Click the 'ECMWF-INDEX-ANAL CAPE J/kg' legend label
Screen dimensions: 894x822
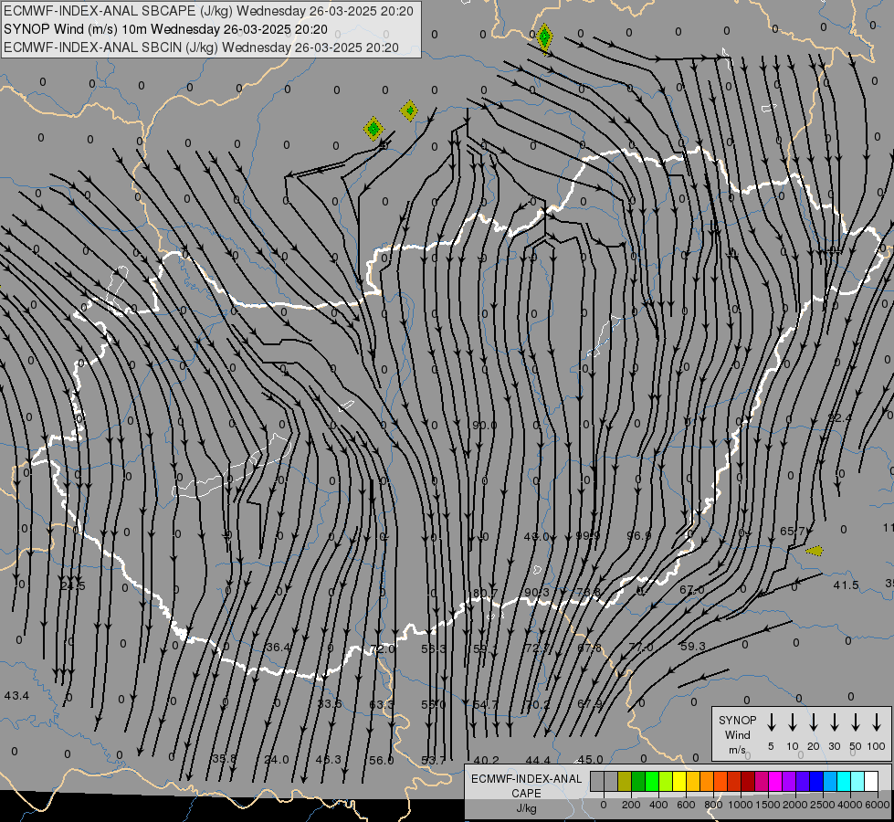[x=526, y=793]
